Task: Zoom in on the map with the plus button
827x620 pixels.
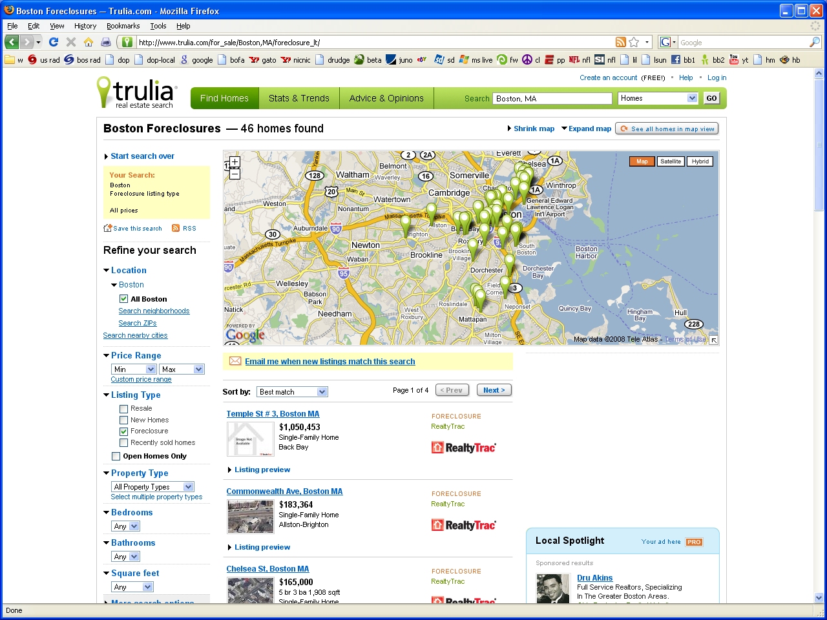Action: point(235,162)
